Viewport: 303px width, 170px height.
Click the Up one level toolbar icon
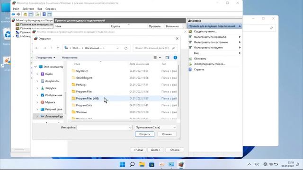click(x=25, y=14)
